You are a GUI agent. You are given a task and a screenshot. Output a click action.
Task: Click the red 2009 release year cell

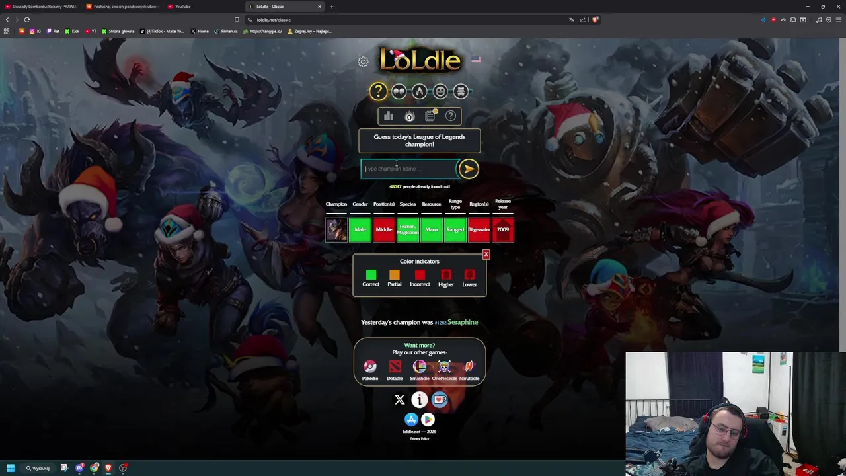(503, 229)
